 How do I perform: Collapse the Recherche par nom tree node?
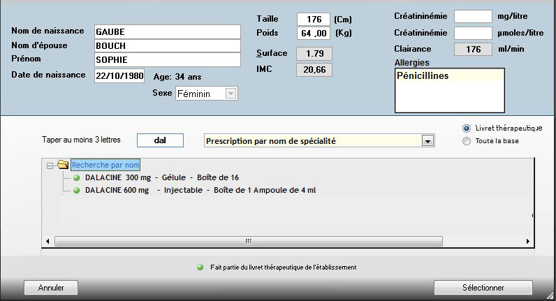tap(50, 166)
